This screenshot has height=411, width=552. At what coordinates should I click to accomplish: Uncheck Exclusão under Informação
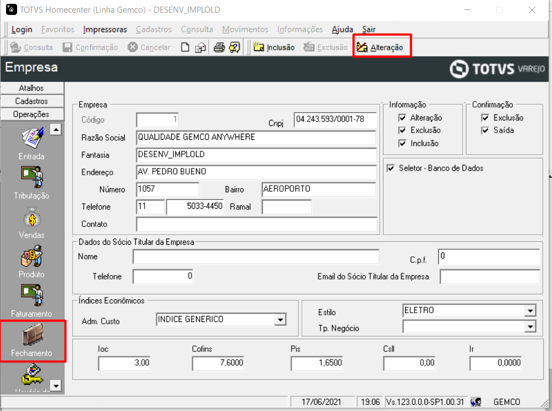point(402,130)
